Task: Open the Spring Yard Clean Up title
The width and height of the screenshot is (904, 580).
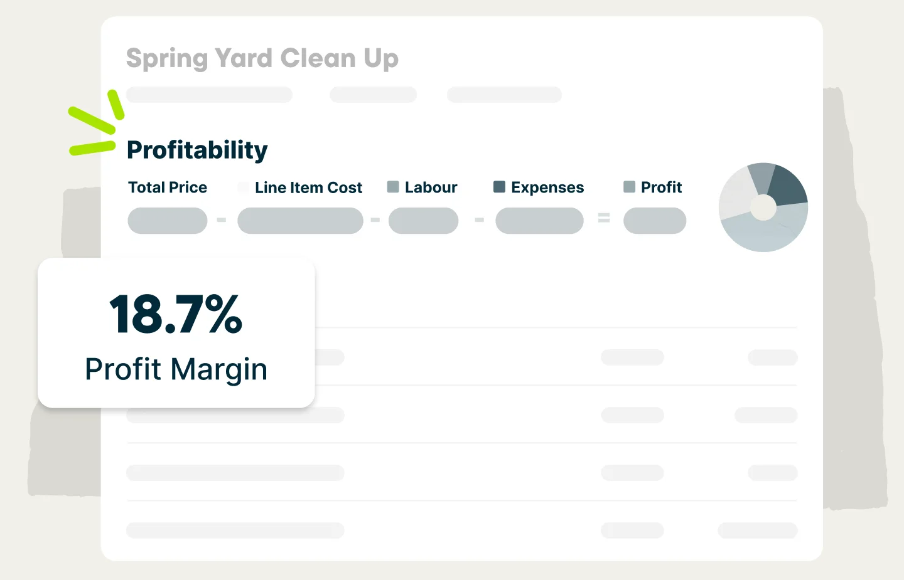Action: (x=262, y=58)
